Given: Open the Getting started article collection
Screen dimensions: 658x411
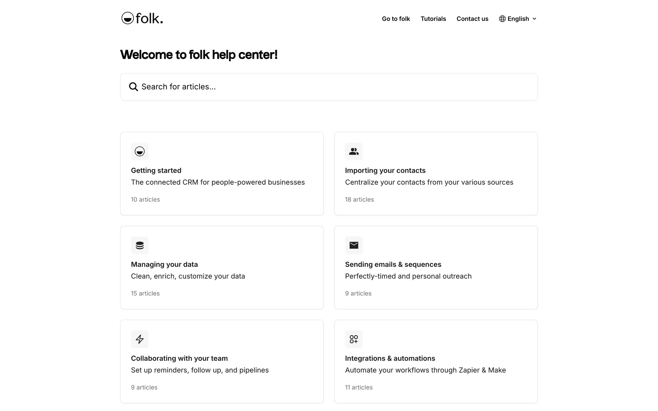Looking at the screenshot, I should [156, 171].
